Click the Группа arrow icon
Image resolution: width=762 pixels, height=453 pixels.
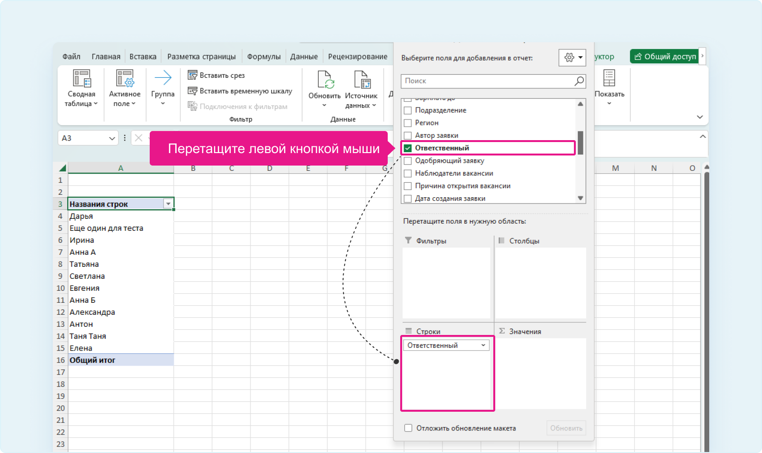(x=163, y=78)
